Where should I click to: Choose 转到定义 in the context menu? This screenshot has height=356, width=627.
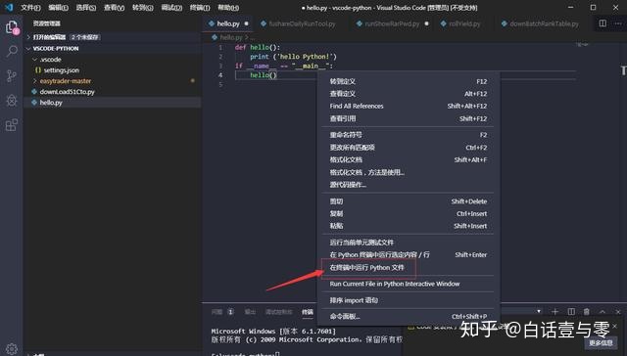(408, 81)
